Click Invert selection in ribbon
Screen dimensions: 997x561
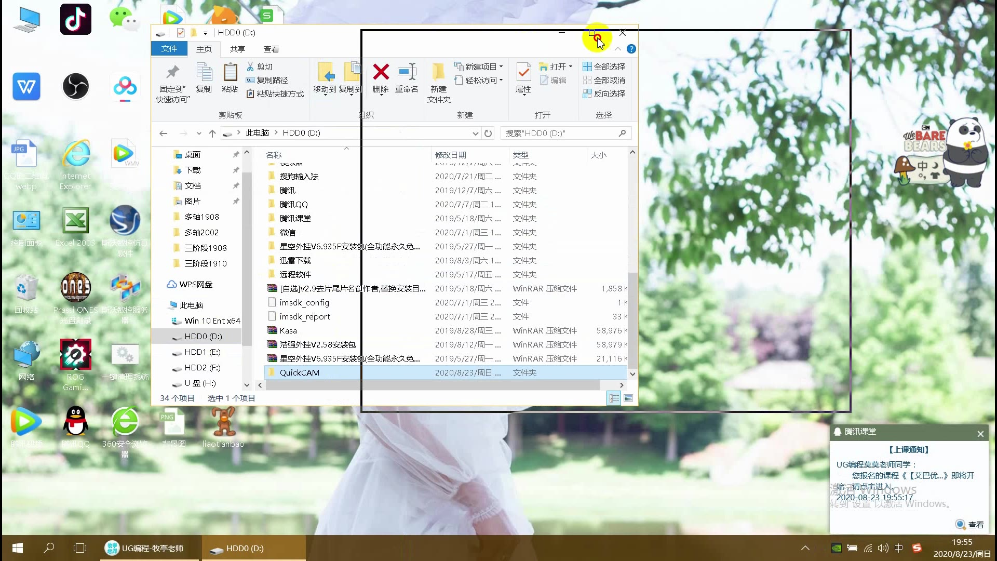pos(604,94)
